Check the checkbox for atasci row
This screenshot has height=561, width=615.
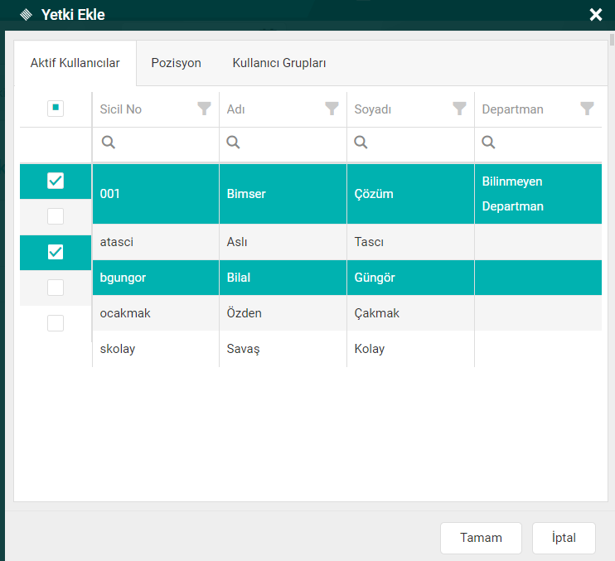point(56,216)
